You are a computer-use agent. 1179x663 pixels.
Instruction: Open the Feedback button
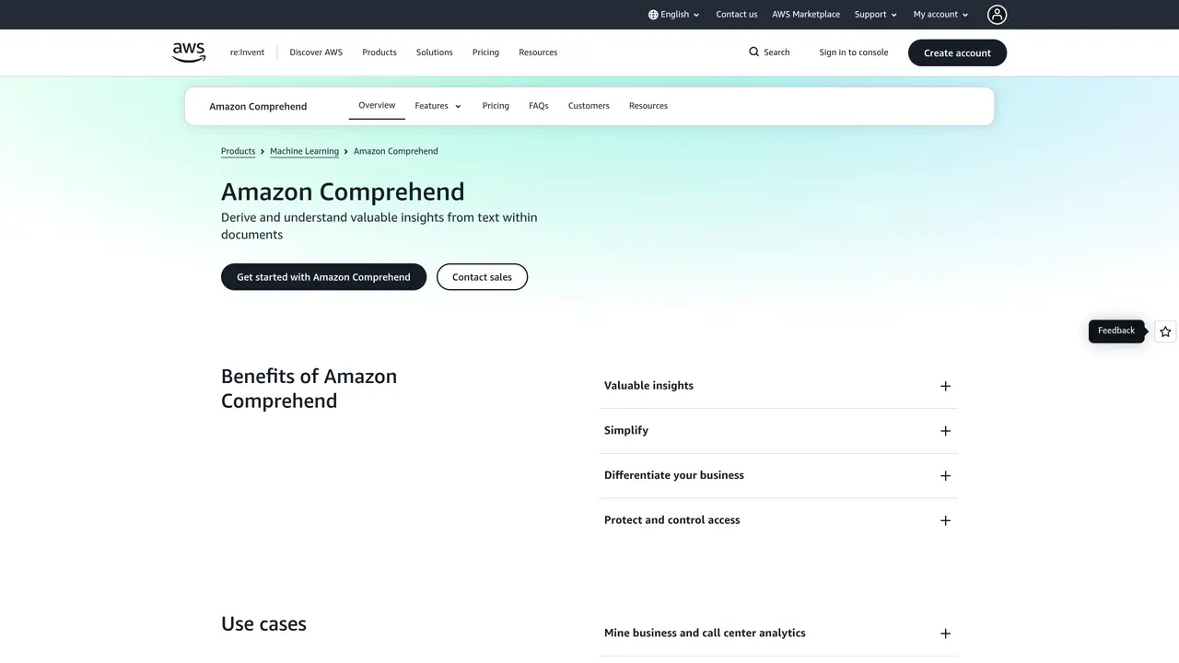tap(1116, 331)
